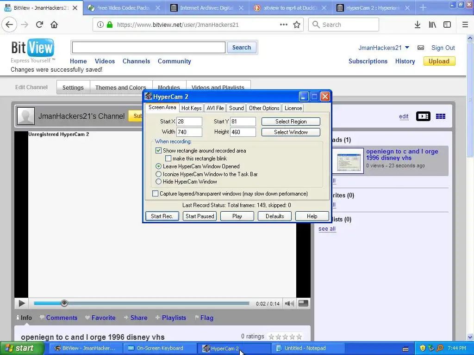Show site information icon in address bar
This screenshot has width=474, height=355.
click(100, 24)
